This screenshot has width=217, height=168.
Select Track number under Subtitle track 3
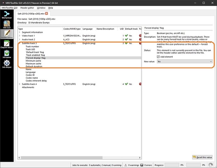point(32,47)
